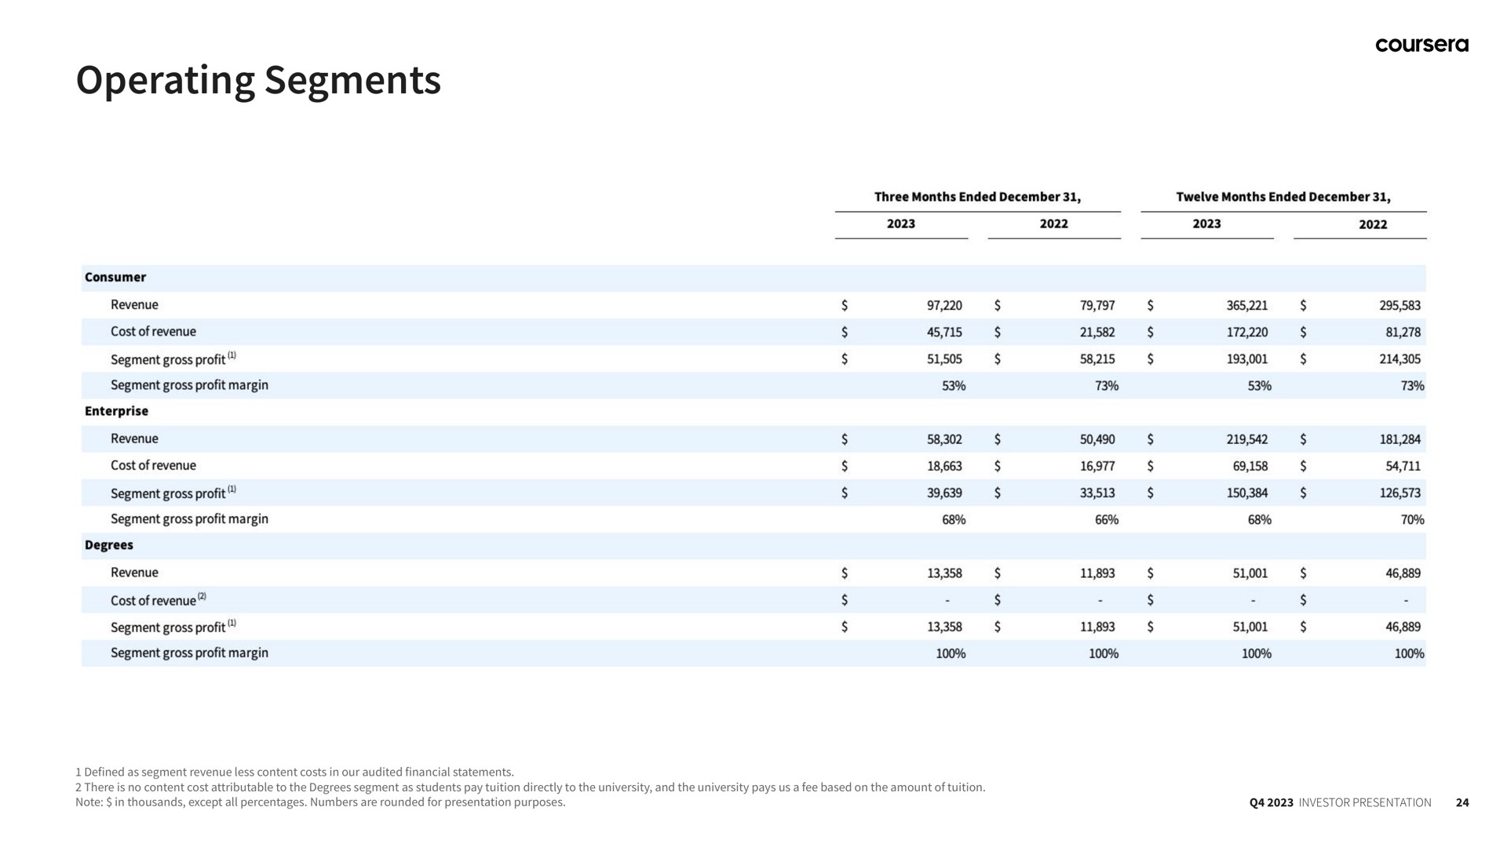Click Consumer revenue value 295,583

1400,305
